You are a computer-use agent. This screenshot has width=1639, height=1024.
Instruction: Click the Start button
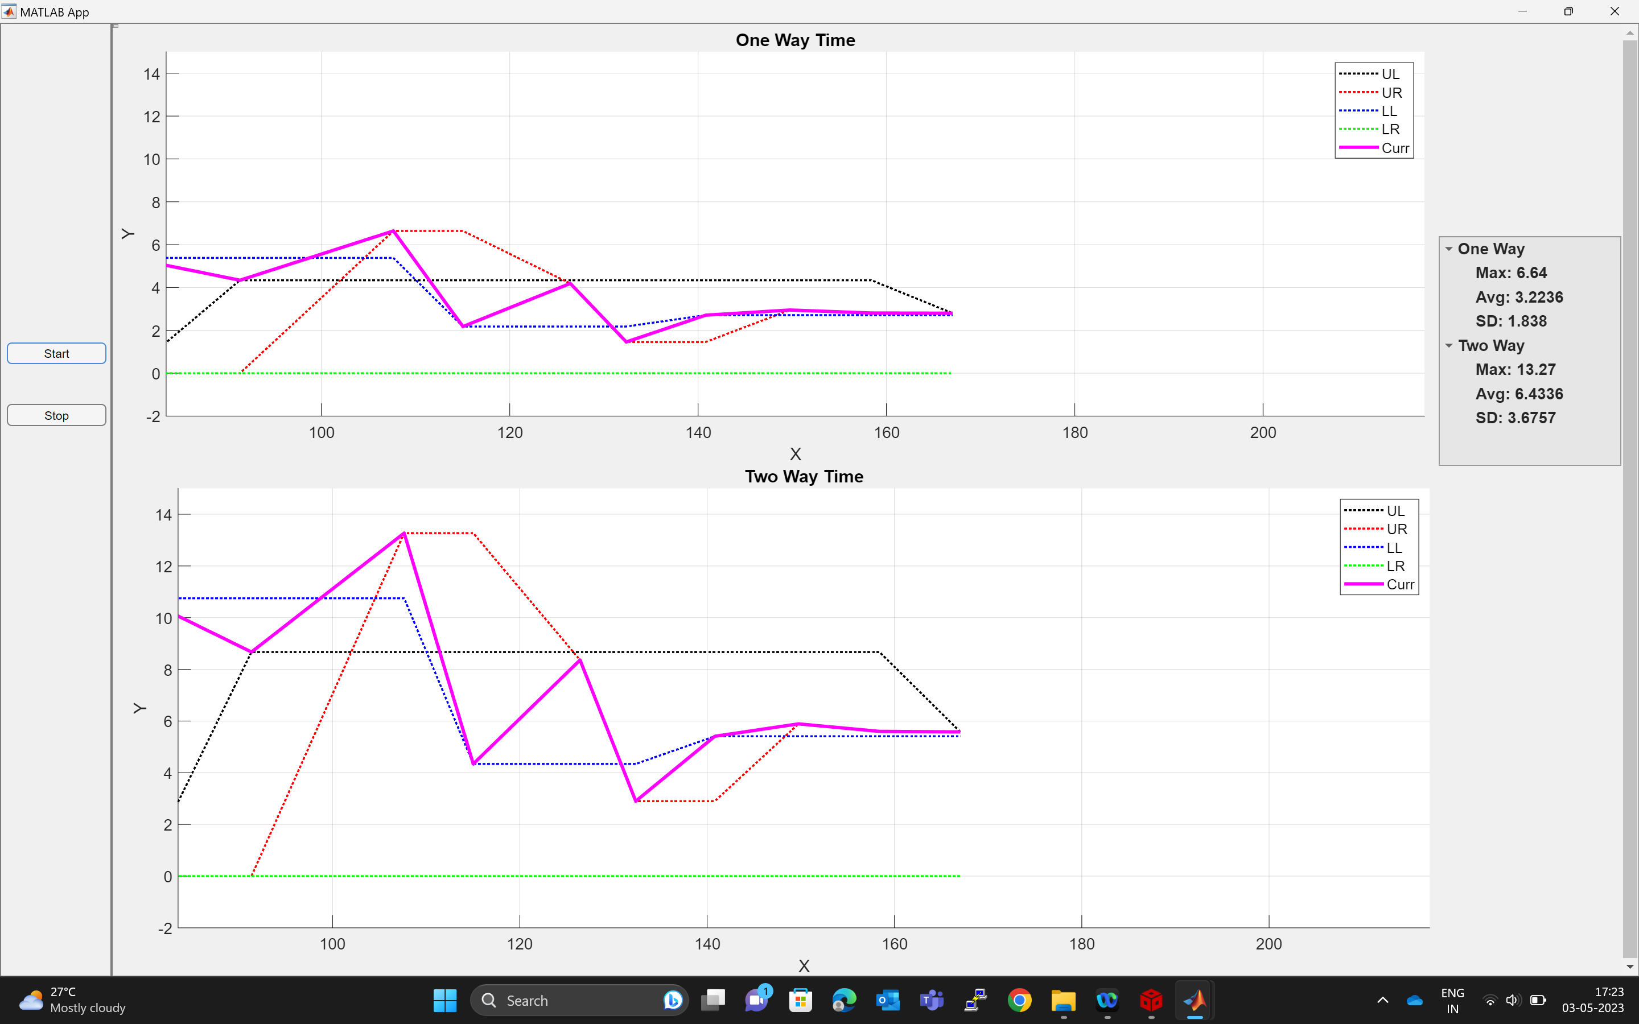56,353
